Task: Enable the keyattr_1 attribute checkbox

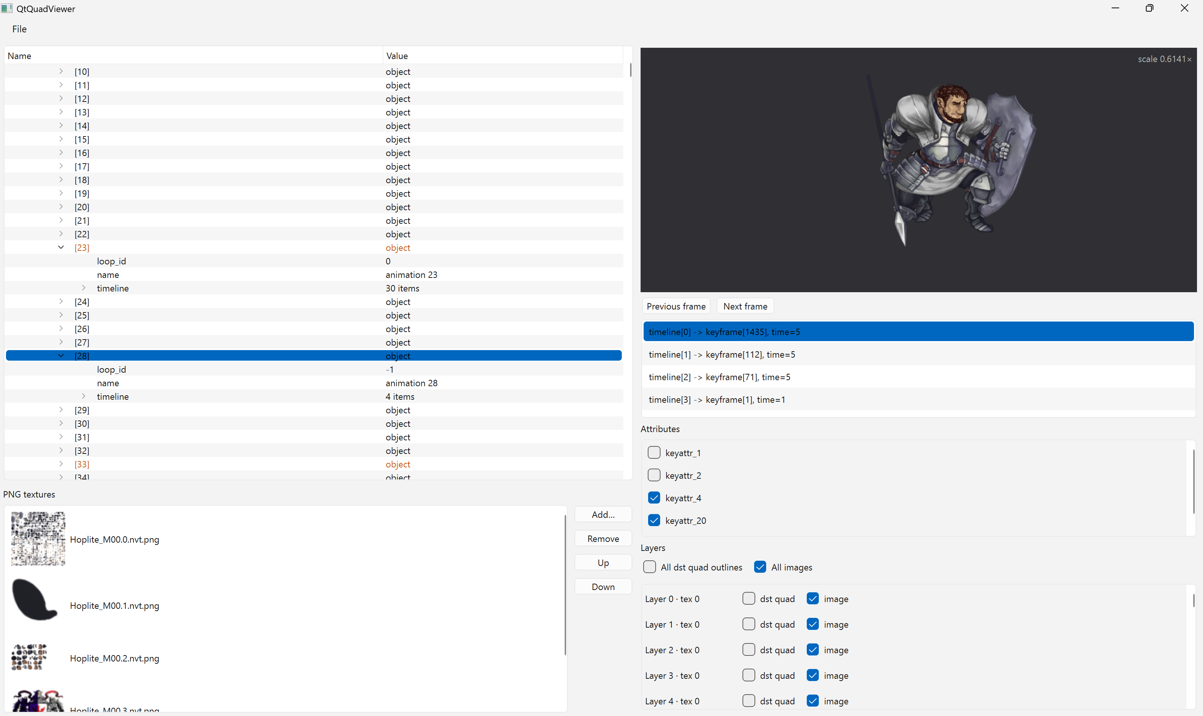Action: pos(654,452)
